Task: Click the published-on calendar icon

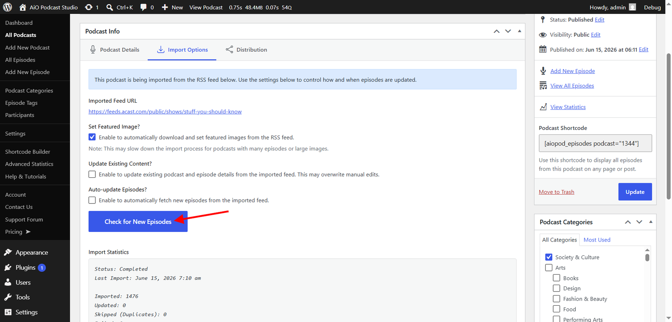Action: [543, 49]
